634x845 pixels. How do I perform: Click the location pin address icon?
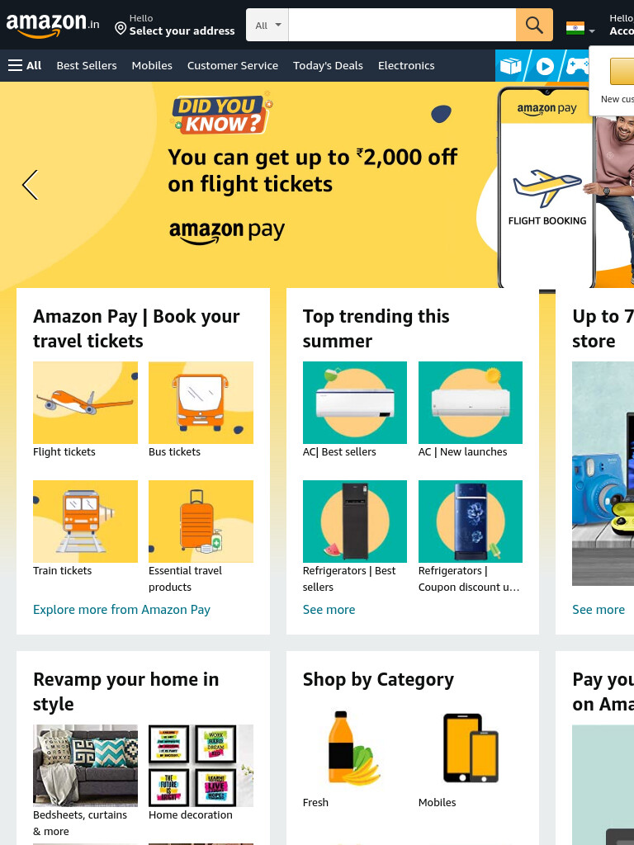[121, 28]
